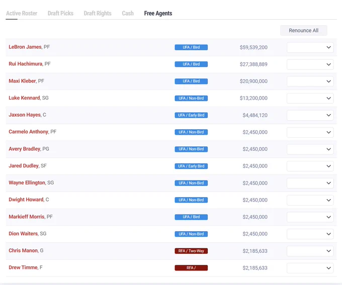The height and width of the screenshot is (285, 342).
Task: Expand the dropdown in Jaxson Hayes row
Action: [x=310, y=115]
